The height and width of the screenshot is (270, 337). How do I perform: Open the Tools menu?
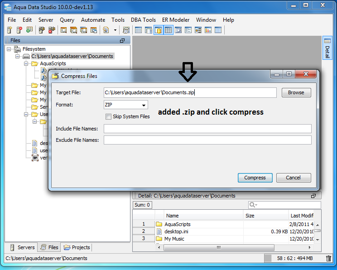pos(118,20)
